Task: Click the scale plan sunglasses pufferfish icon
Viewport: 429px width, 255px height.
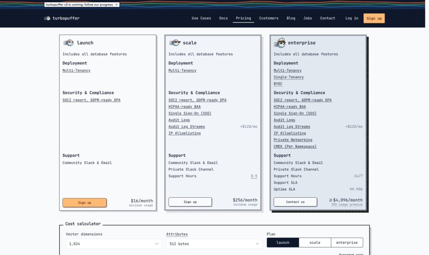Action: [x=175, y=43]
